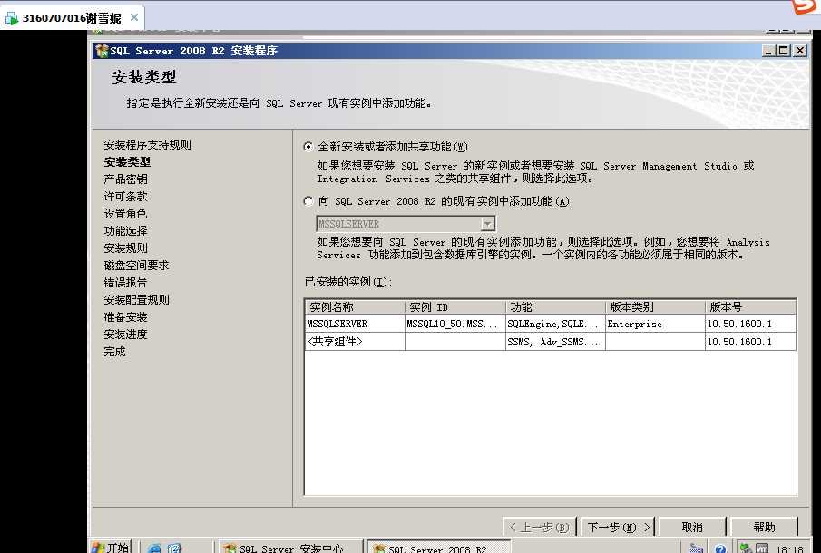Open the MSSQLSERVER instance dropdown
The height and width of the screenshot is (553, 821).
[x=487, y=224]
